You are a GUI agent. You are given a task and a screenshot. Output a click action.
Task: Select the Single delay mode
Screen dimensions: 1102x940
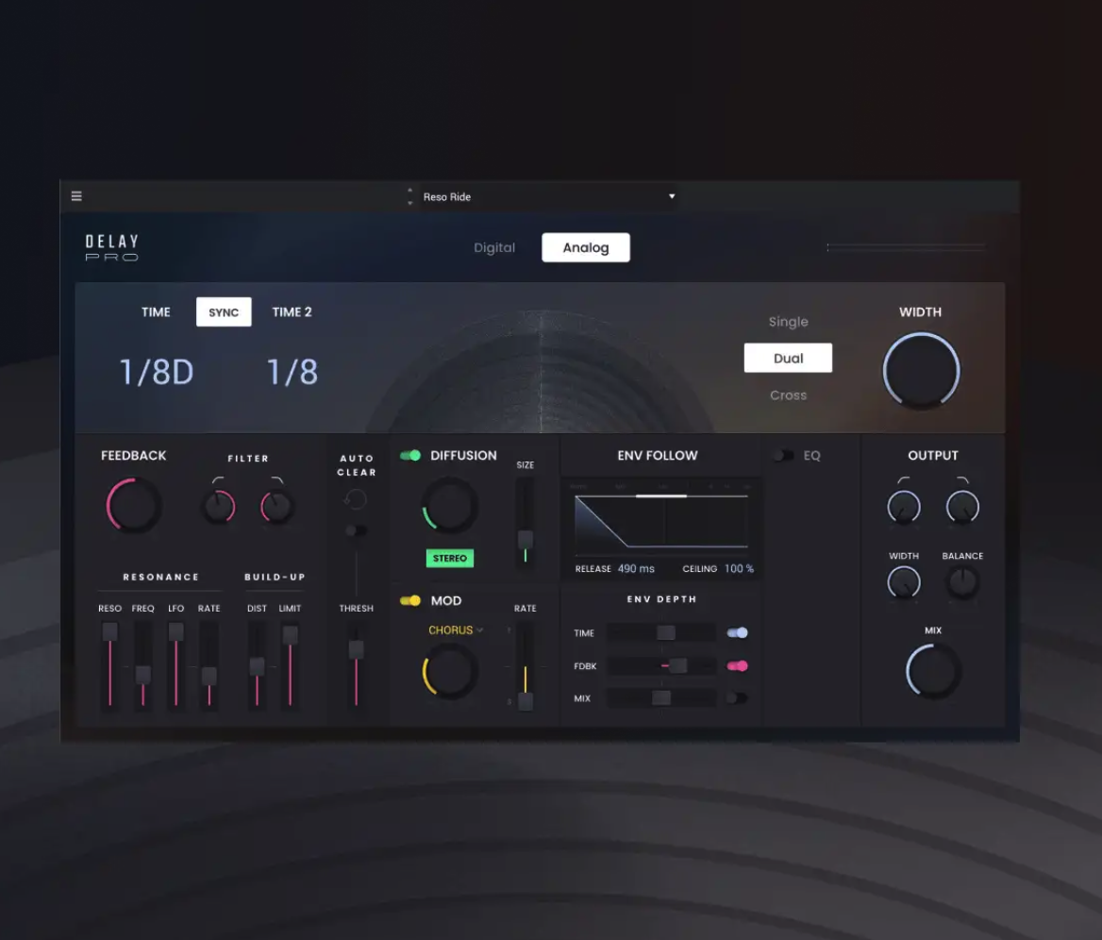788,321
